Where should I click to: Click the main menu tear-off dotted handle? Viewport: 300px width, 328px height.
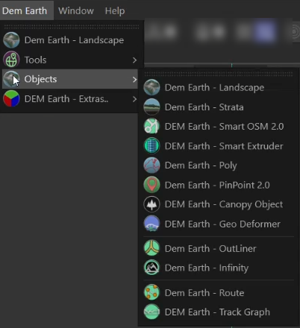click(72, 27)
